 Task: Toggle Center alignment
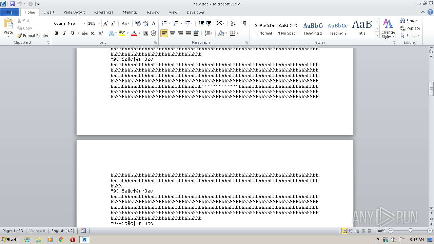point(172,33)
